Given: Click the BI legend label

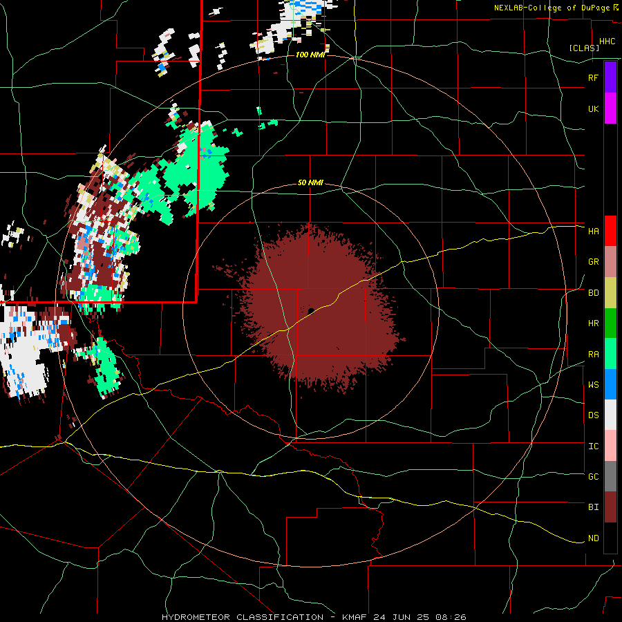Looking at the screenshot, I should click(x=593, y=507).
